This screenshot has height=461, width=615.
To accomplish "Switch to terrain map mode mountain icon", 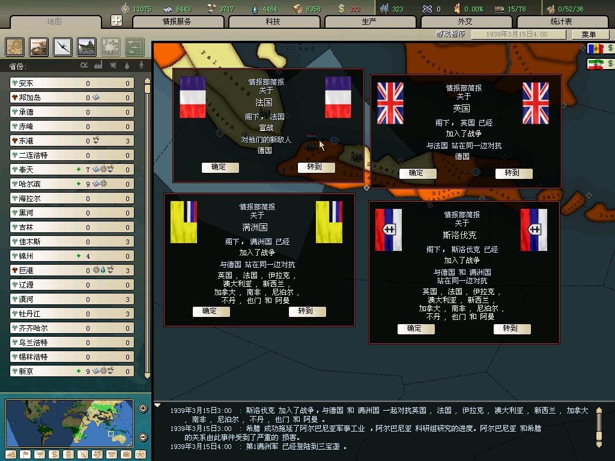I will click(11, 454).
